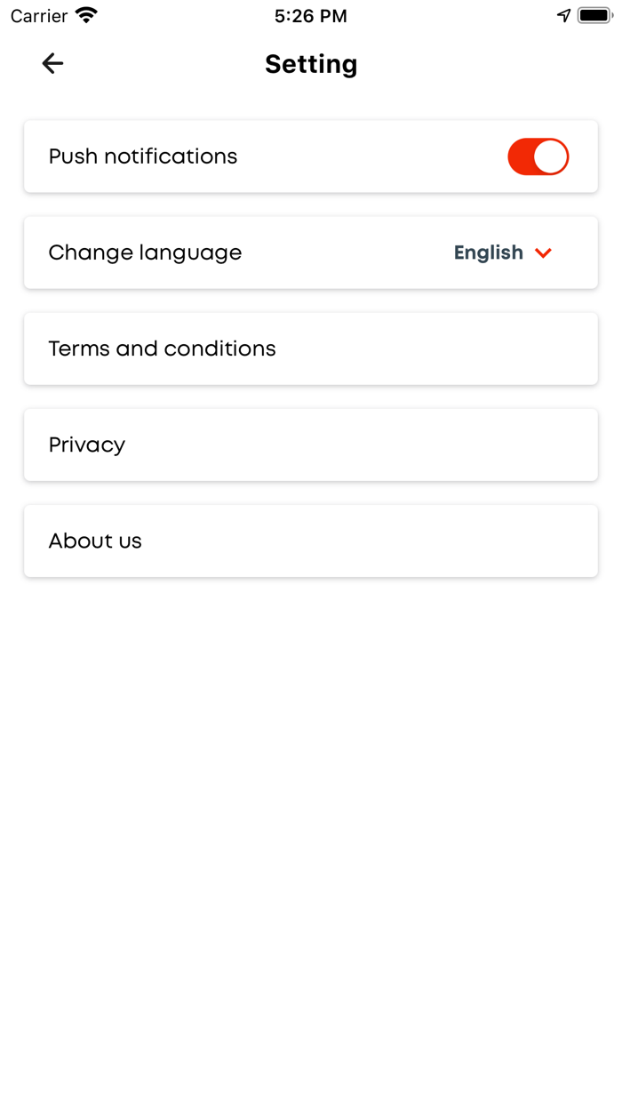The width and height of the screenshot is (622, 1106).
Task: Click the Carrier text in status bar
Action: coord(39,16)
